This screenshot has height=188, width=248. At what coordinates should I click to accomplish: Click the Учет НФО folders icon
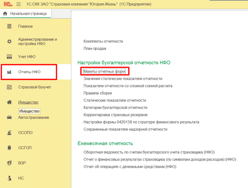tap(9, 57)
